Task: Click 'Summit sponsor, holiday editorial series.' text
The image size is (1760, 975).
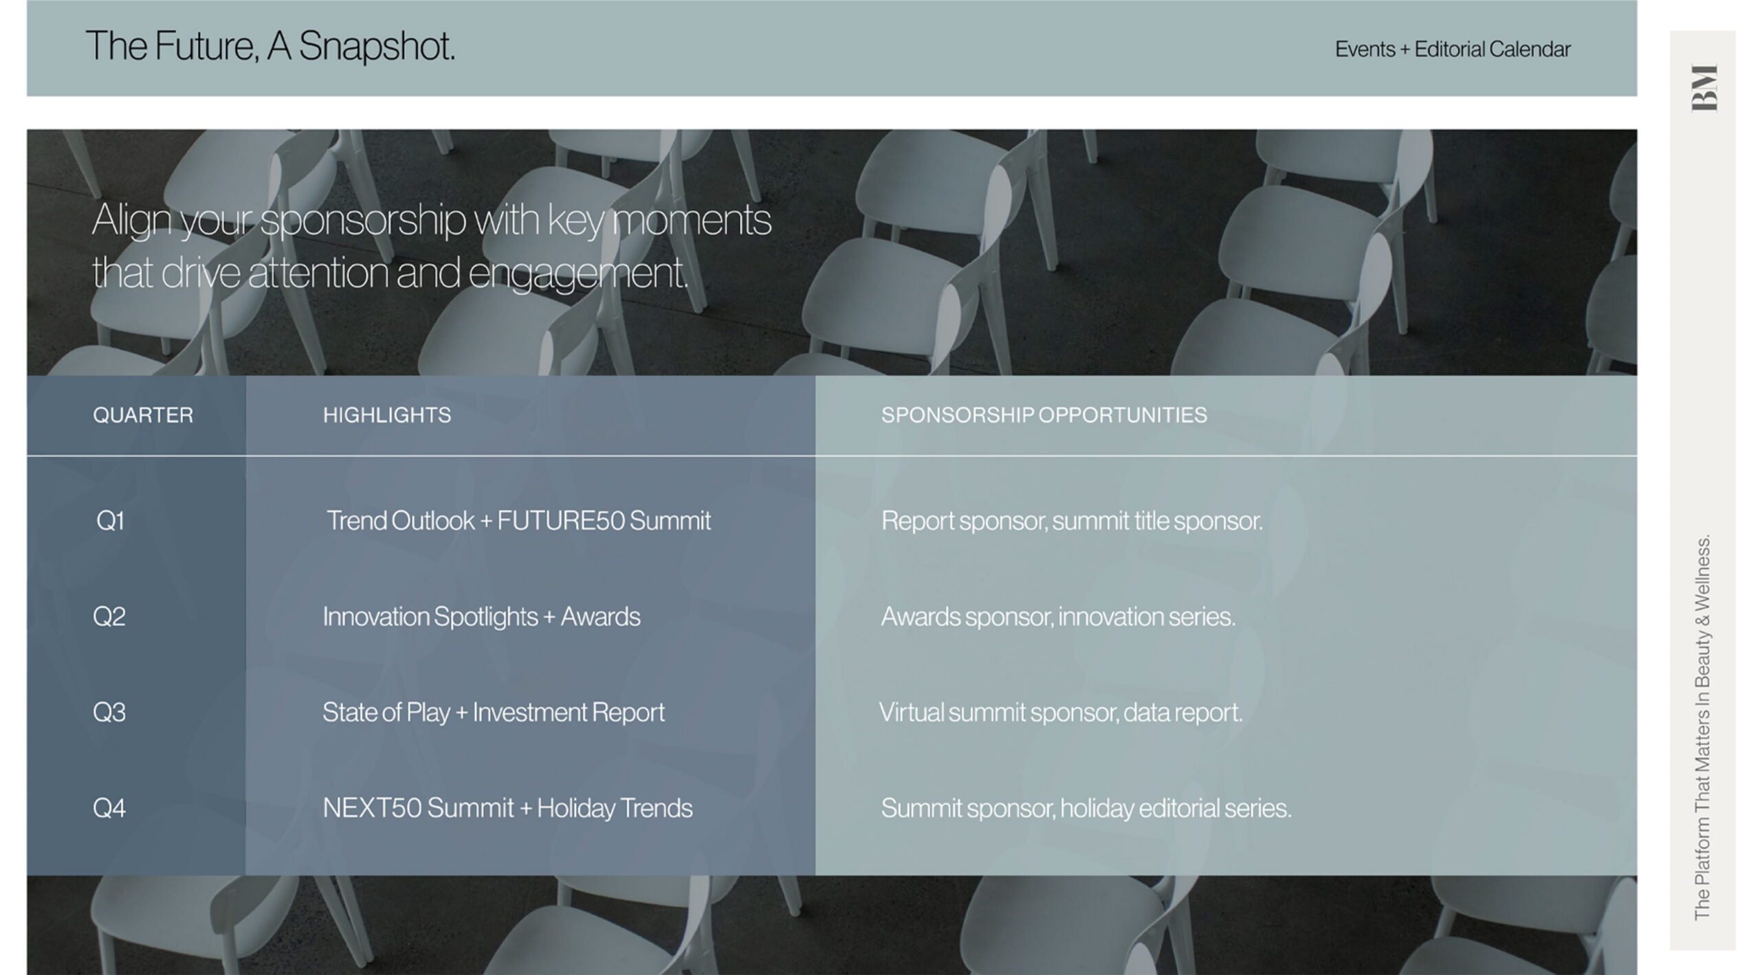Action: (1086, 808)
